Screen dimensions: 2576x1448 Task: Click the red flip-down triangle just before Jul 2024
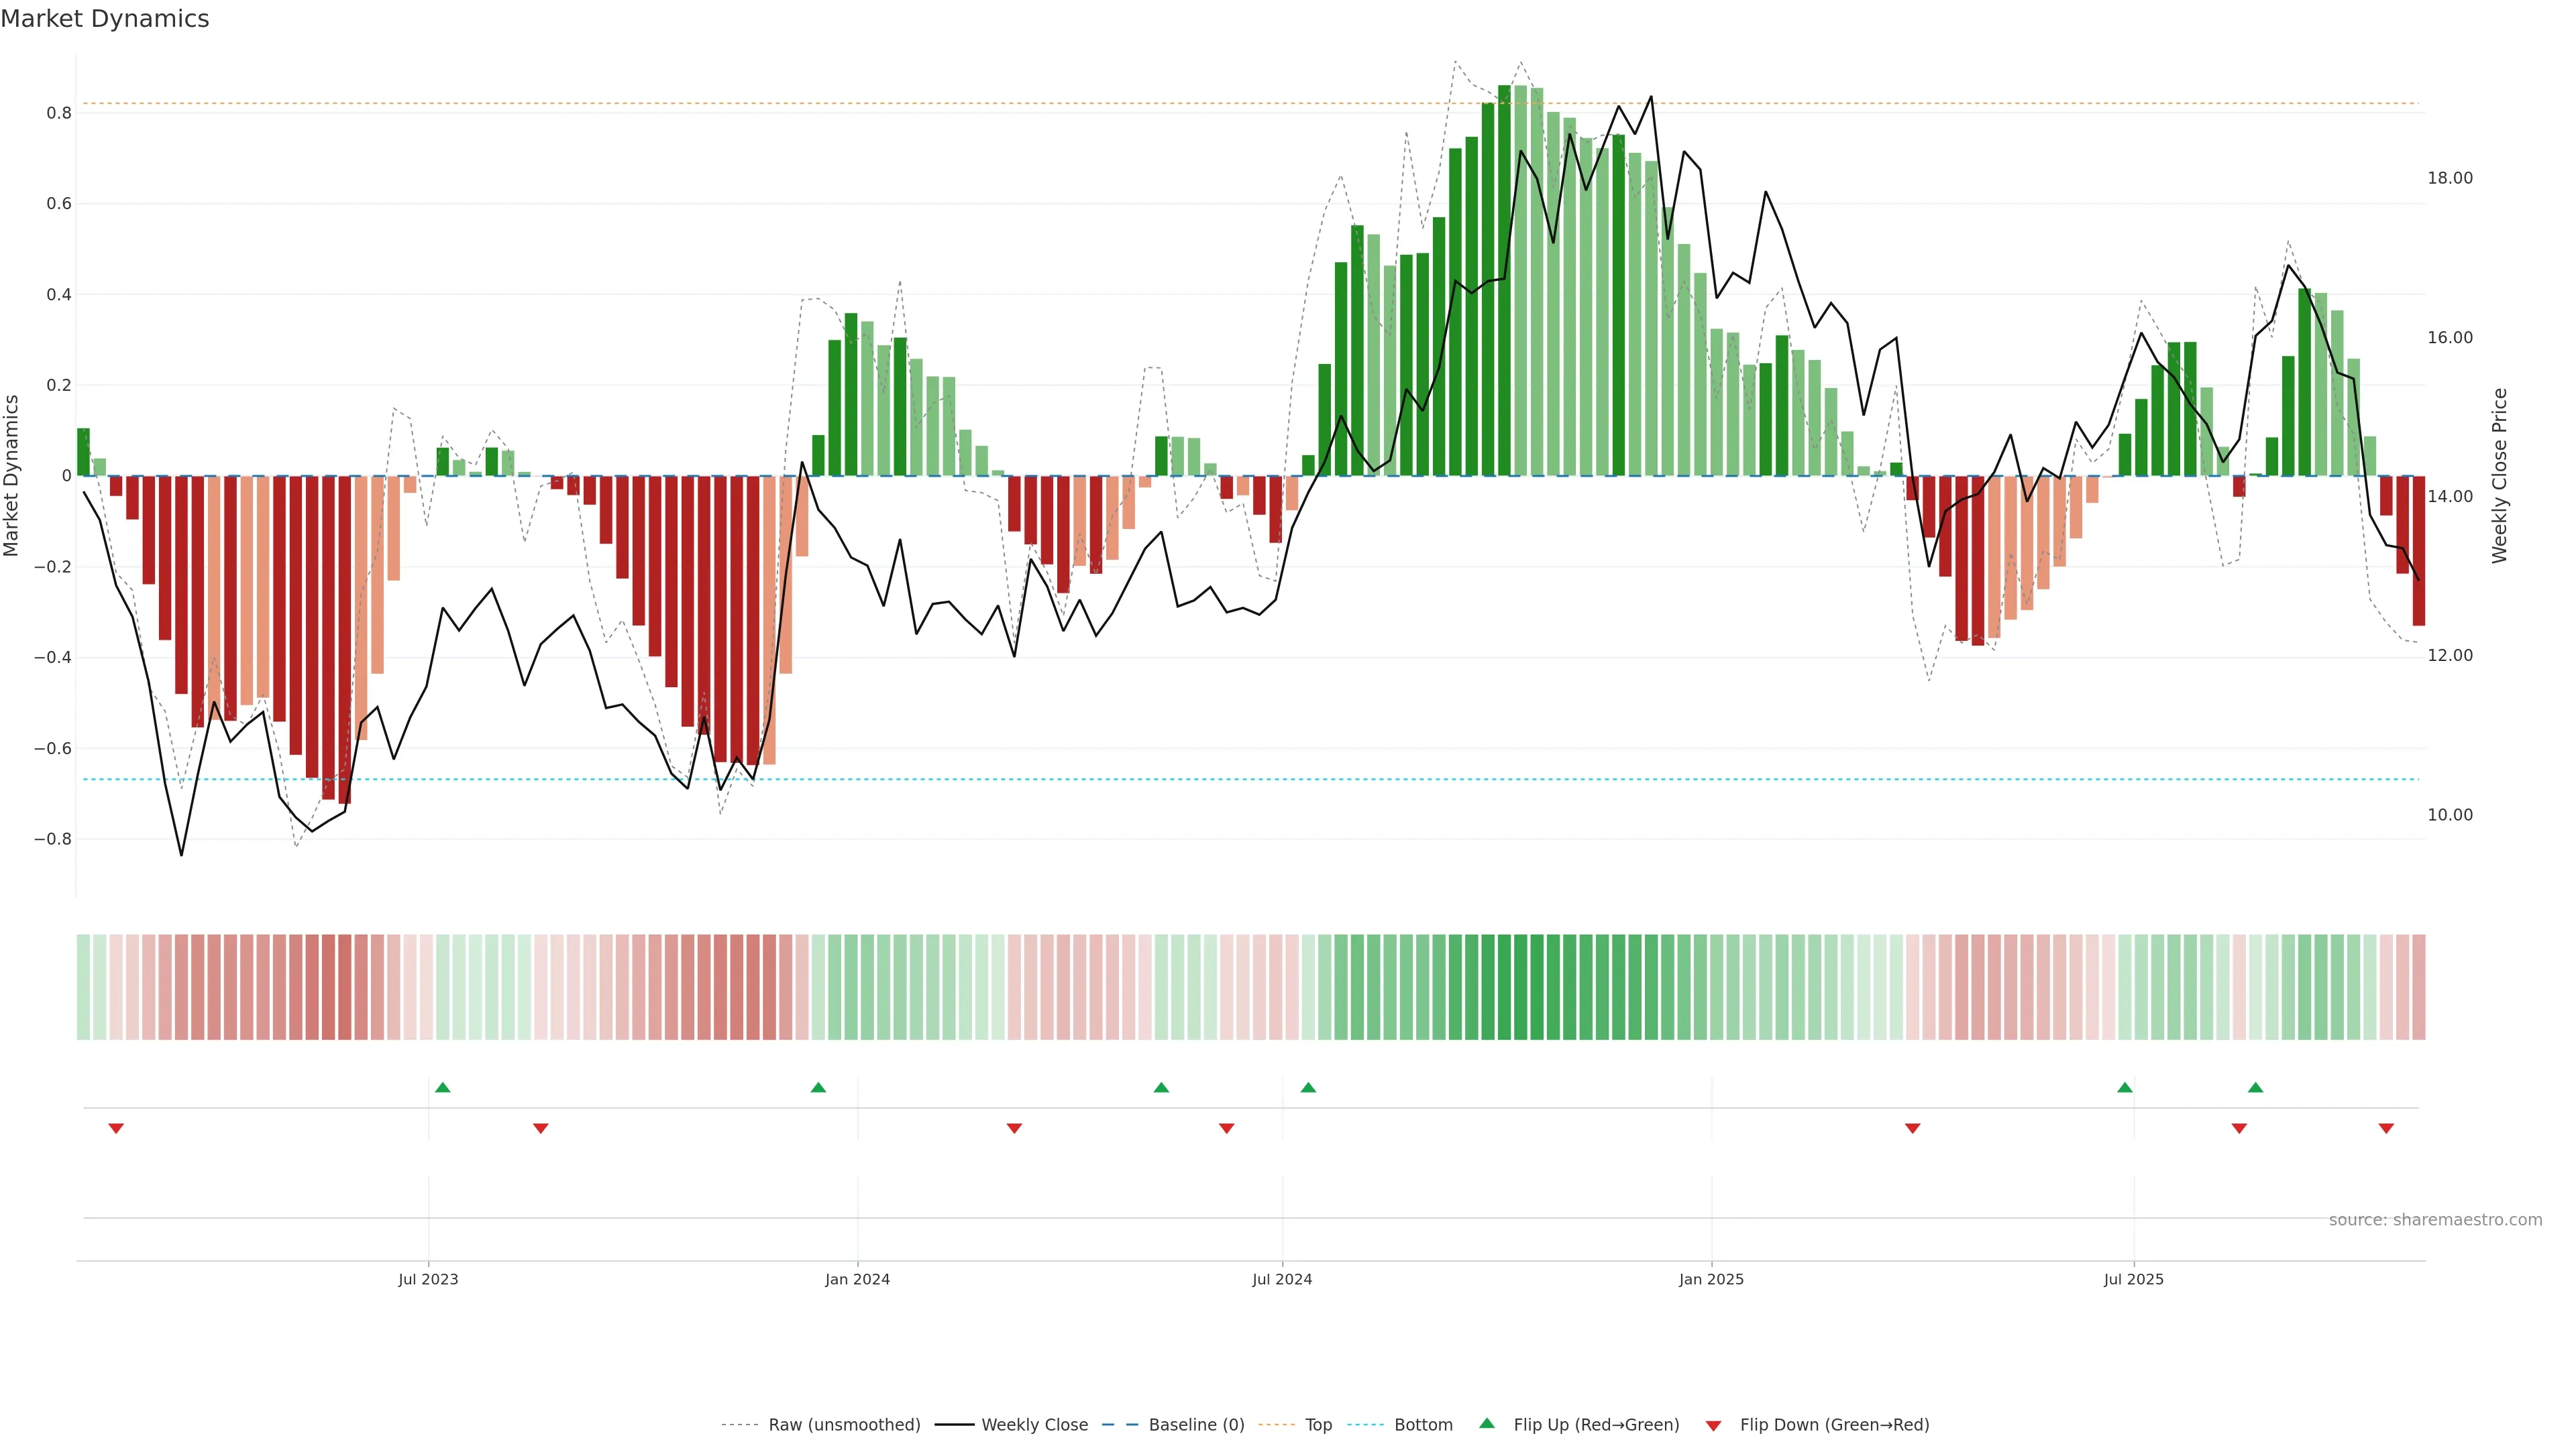(1227, 1128)
